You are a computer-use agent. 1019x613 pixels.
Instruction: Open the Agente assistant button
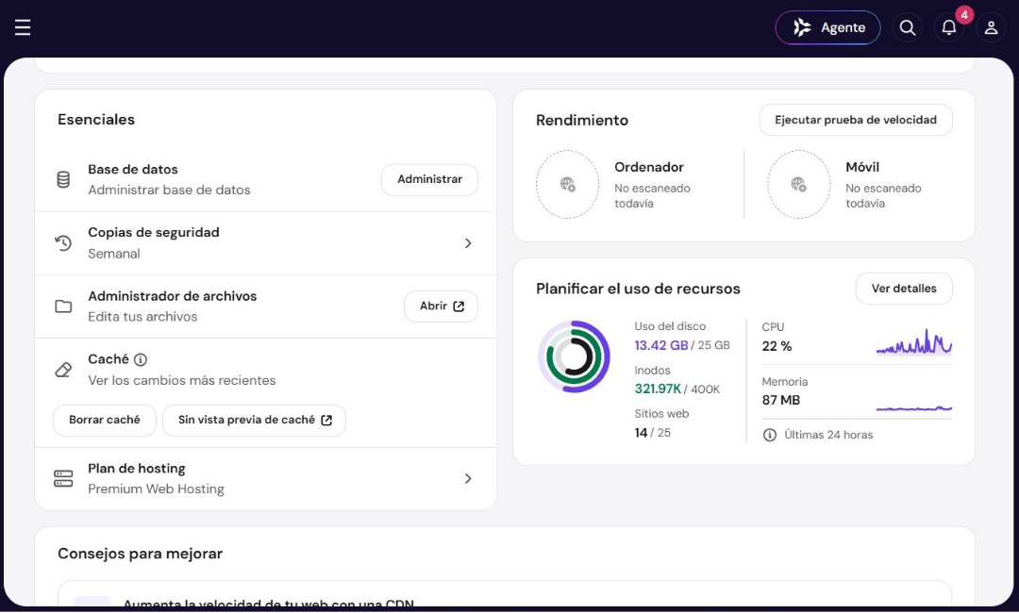828,27
